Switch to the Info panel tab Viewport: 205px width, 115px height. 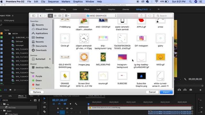click(10, 96)
